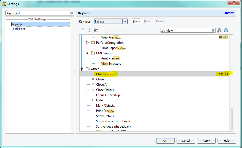Image resolution: width=242 pixels, height=148 pixels.
Task: Click the Copy keymap button
Action: pyautogui.click(x=136, y=21)
